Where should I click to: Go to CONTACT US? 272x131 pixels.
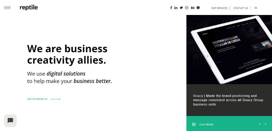pos(241,8)
